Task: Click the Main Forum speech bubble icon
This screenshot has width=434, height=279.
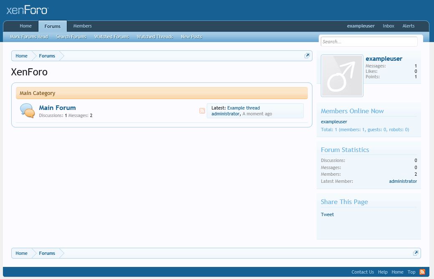Action: coord(27,111)
